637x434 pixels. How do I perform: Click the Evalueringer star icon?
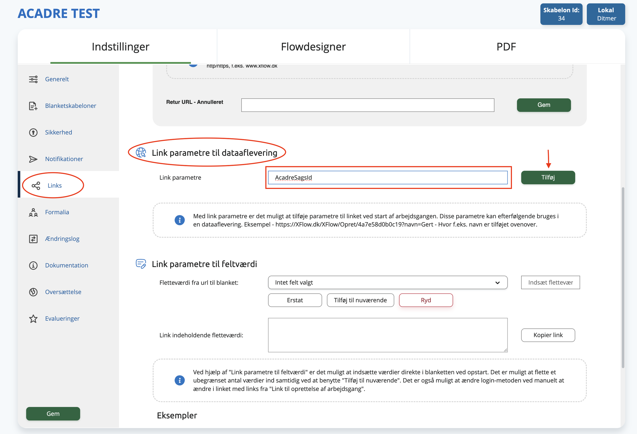[33, 319]
